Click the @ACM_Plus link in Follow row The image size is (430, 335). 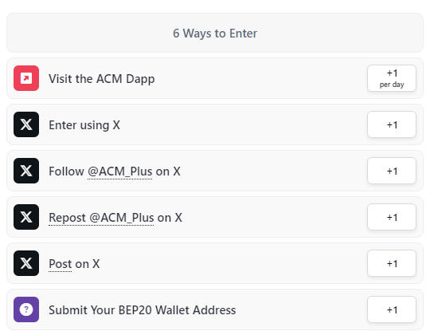pyautogui.click(x=119, y=171)
